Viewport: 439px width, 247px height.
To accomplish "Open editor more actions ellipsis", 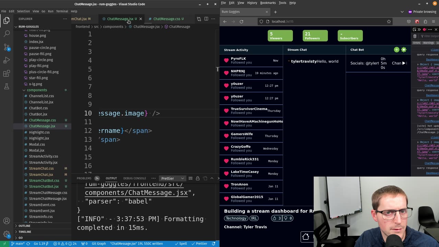I will (x=213, y=19).
